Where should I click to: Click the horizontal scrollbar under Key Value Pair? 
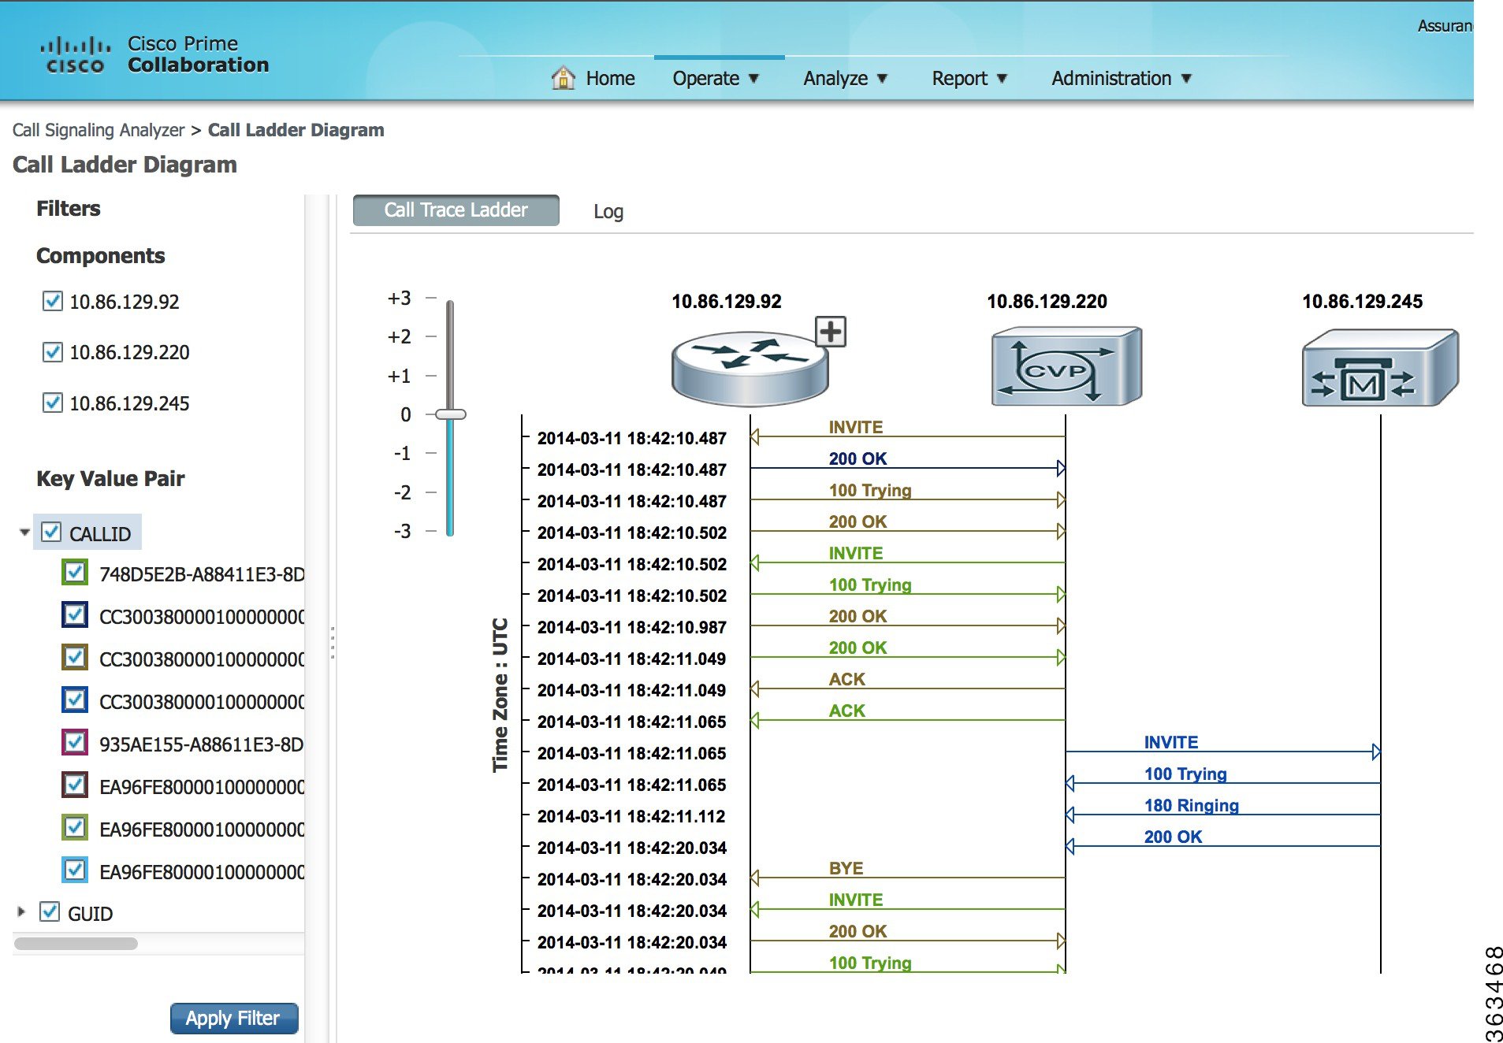pyautogui.click(x=76, y=942)
